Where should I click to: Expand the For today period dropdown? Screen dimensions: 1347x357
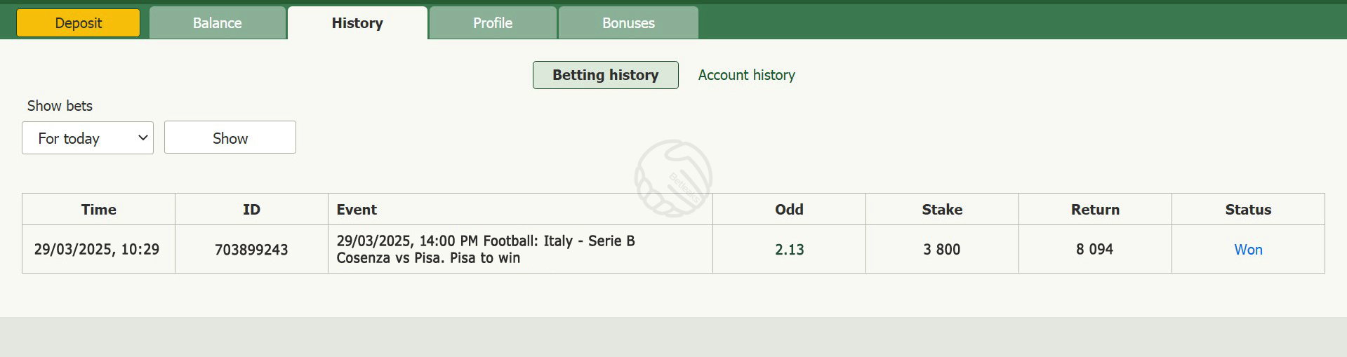pos(88,137)
